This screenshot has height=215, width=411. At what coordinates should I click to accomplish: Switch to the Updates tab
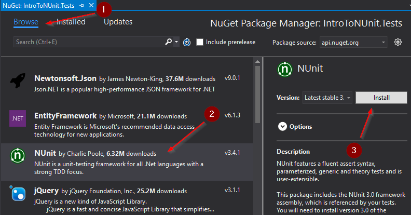click(x=118, y=22)
